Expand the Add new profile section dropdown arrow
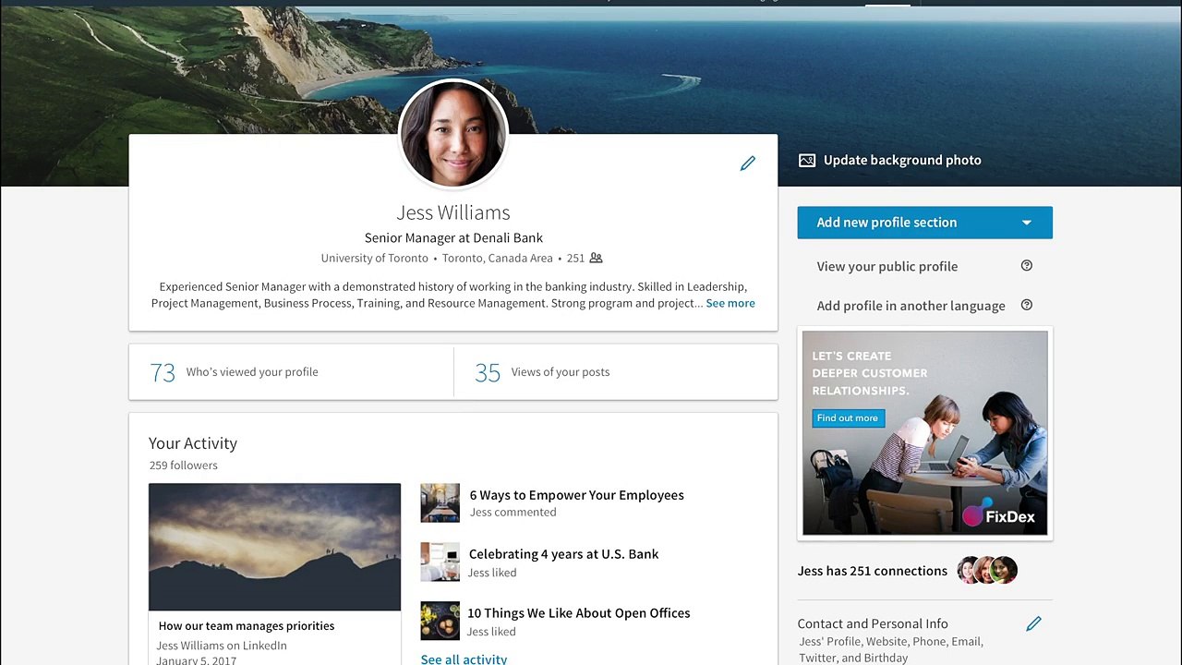Image resolution: width=1182 pixels, height=665 pixels. coord(1026,223)
